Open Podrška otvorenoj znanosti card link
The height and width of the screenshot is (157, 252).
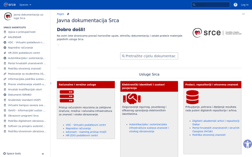click(209, 135)
